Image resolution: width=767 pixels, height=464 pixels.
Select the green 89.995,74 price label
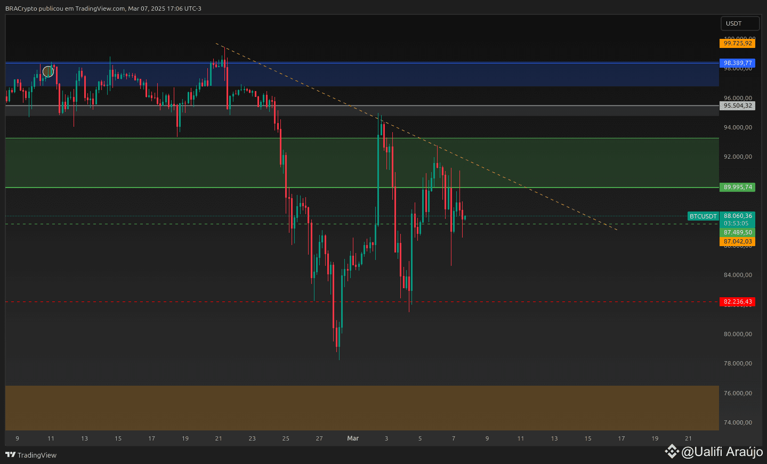738,187
